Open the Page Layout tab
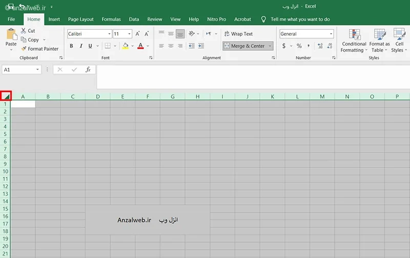Viewport: 410px width, 258px height. 80,19
